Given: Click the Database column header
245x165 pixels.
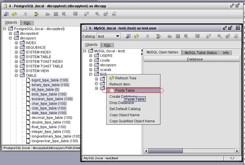Looking at the screenshot, I should pos(195,59).
